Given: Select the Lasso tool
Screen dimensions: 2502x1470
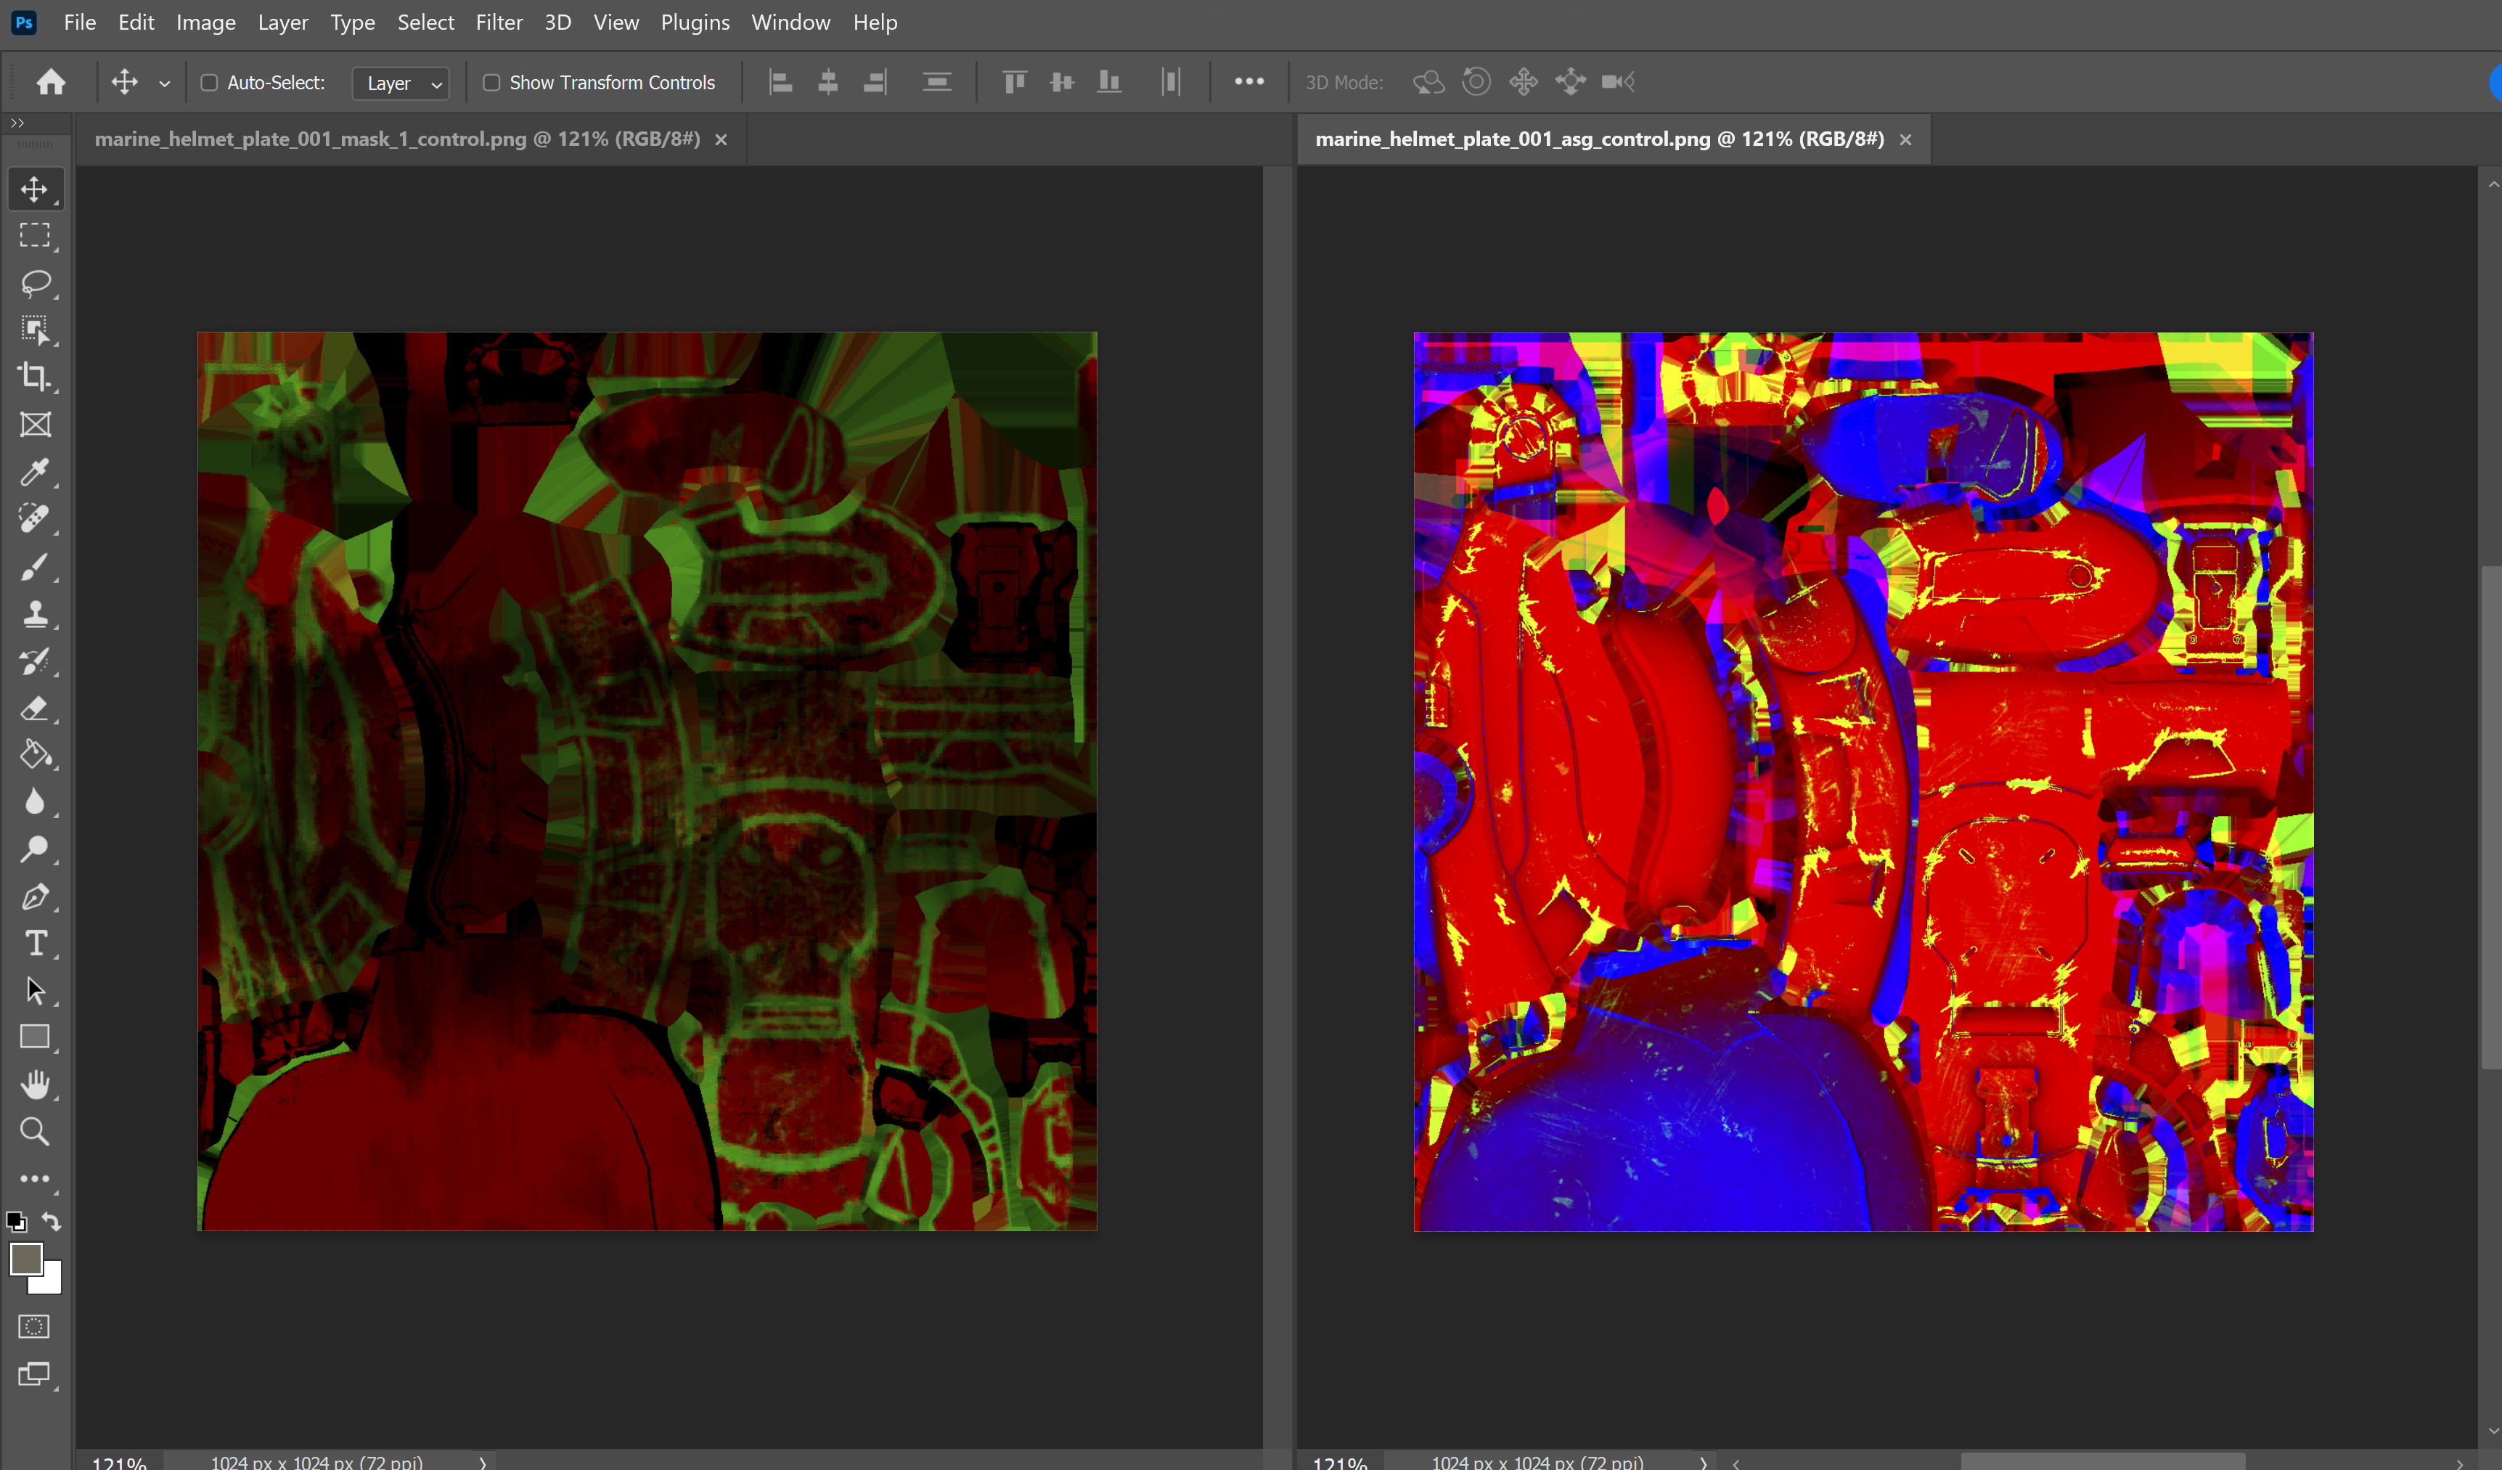Looking at the screenshot, I should click(35, 283).
